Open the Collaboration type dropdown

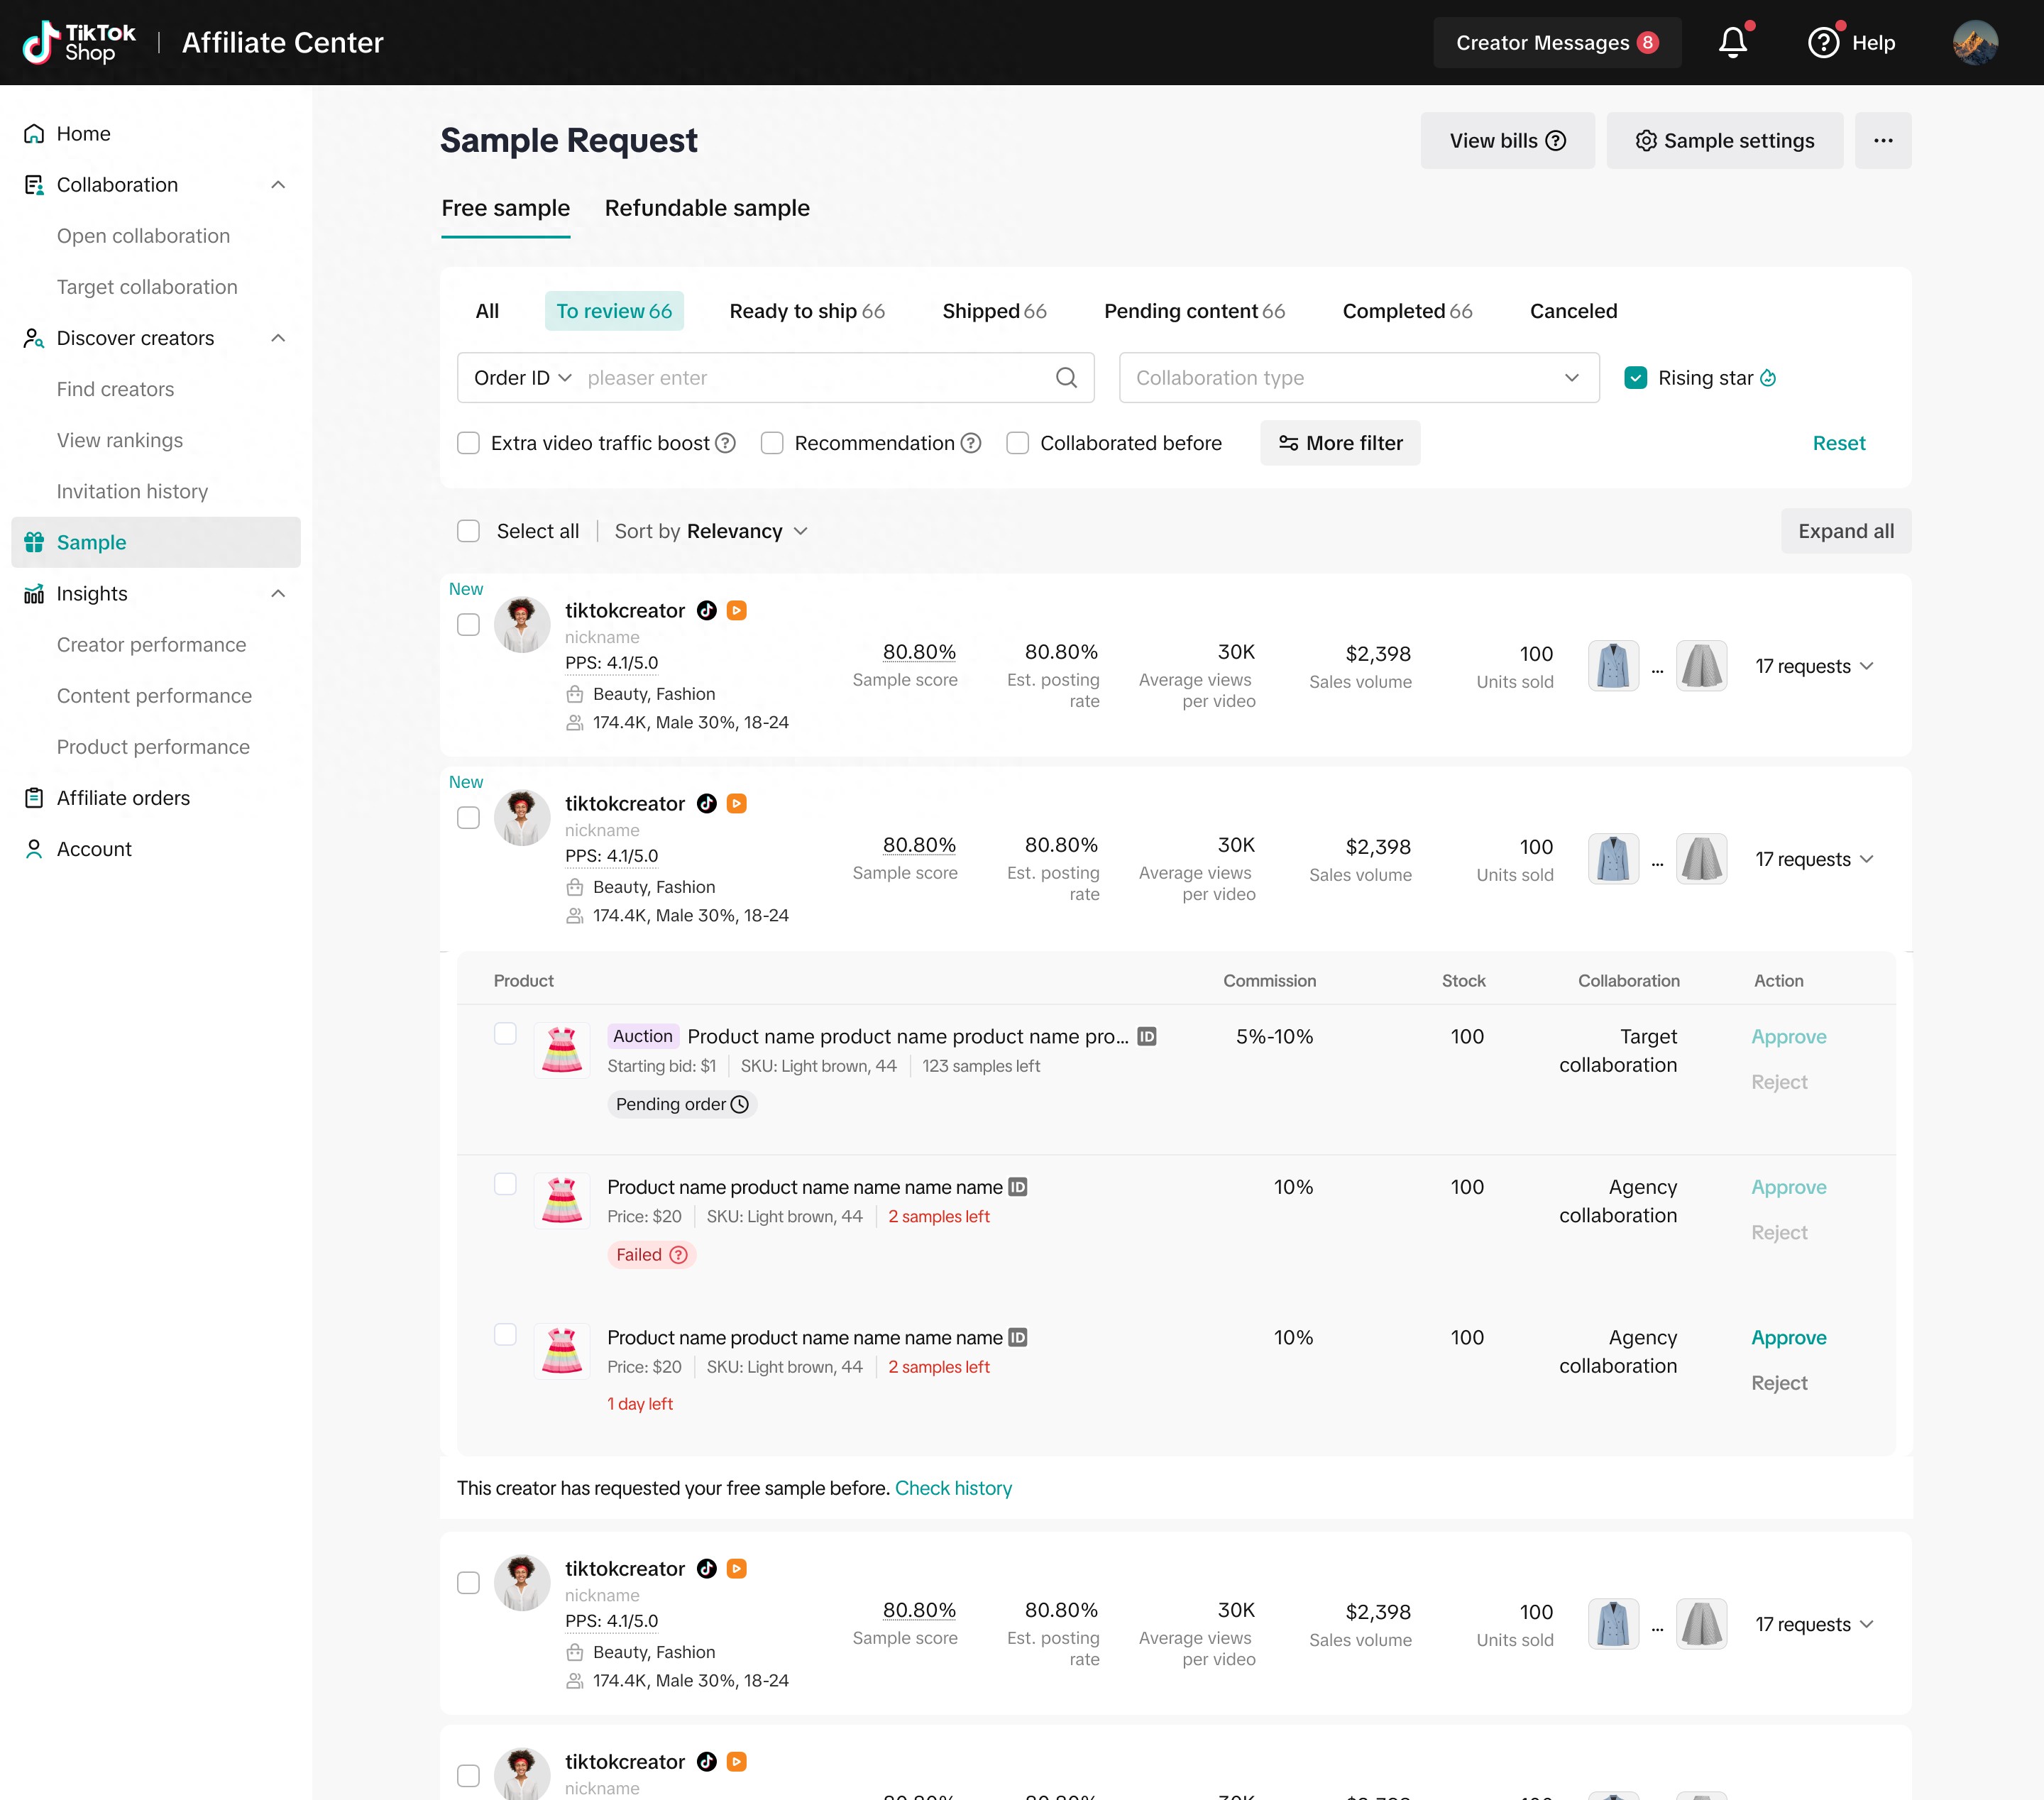tap(1359, 377)
